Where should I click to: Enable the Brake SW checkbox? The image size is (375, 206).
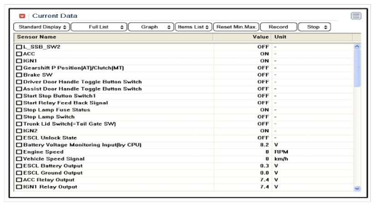[x=19, y=75]
